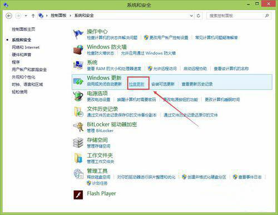This screenshot has height=215, width=278.
Task: Open the Windows 防火墙 brick wall icon
Action: point(78,50)
